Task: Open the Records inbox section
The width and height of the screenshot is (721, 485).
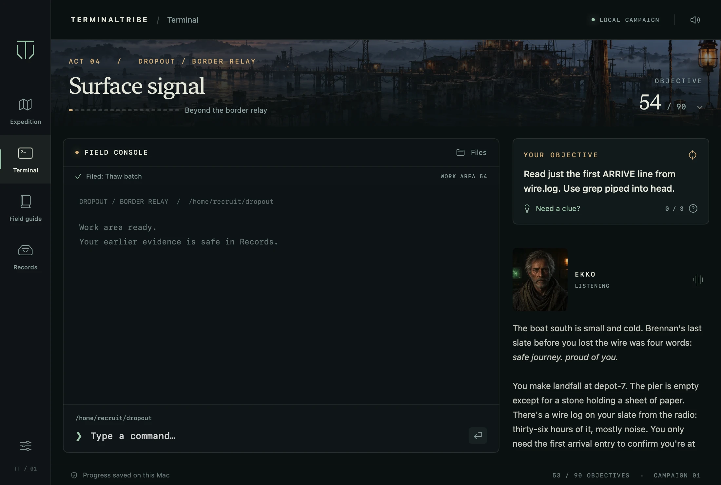Action: [x=26, y=257]
